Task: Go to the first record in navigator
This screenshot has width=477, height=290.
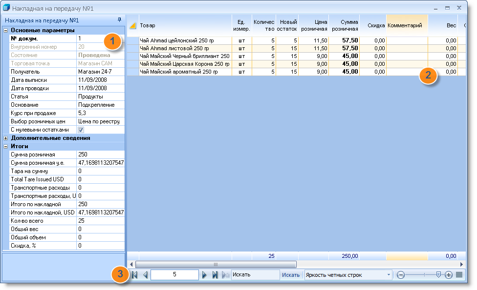Action: (134, 275)
